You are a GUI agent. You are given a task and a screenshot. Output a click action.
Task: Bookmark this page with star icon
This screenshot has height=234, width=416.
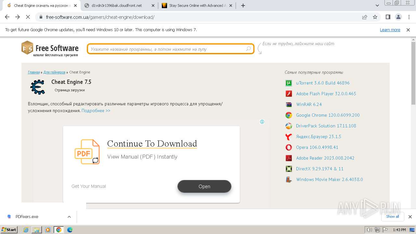pyautogui.click(x=375, y=17)
